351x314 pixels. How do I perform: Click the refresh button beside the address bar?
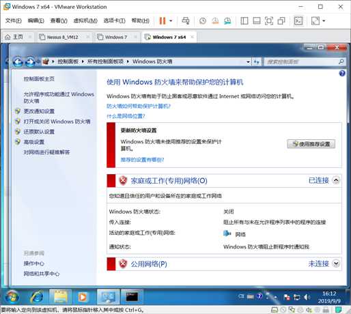coord(257,62)
